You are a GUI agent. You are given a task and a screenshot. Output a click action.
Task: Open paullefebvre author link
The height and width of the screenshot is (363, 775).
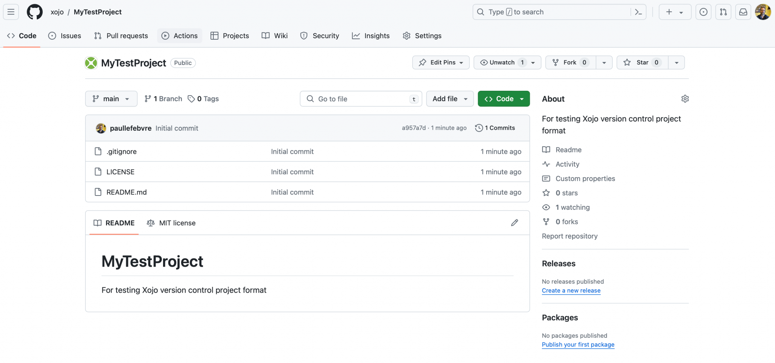coord(131,128)
